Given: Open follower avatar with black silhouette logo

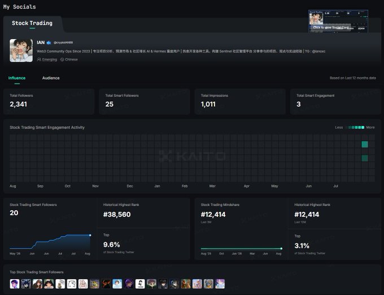Looking at the screenshot, I should pos(140,284).
